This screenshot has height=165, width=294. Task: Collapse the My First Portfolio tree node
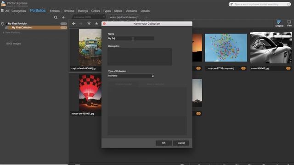(6, 24)
